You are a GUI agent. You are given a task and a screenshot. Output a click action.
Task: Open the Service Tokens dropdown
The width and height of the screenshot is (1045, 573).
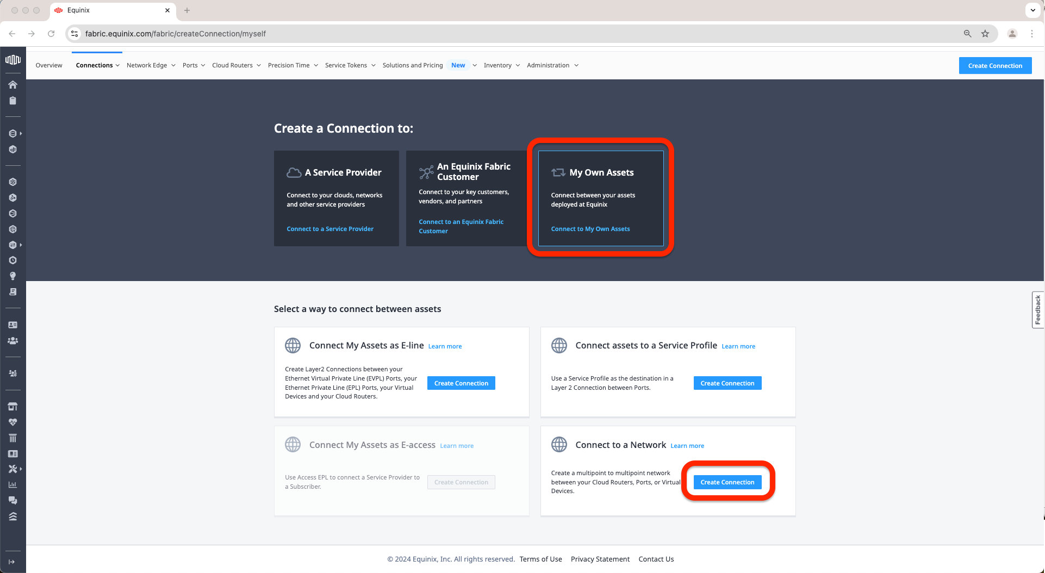click(351, 65)
